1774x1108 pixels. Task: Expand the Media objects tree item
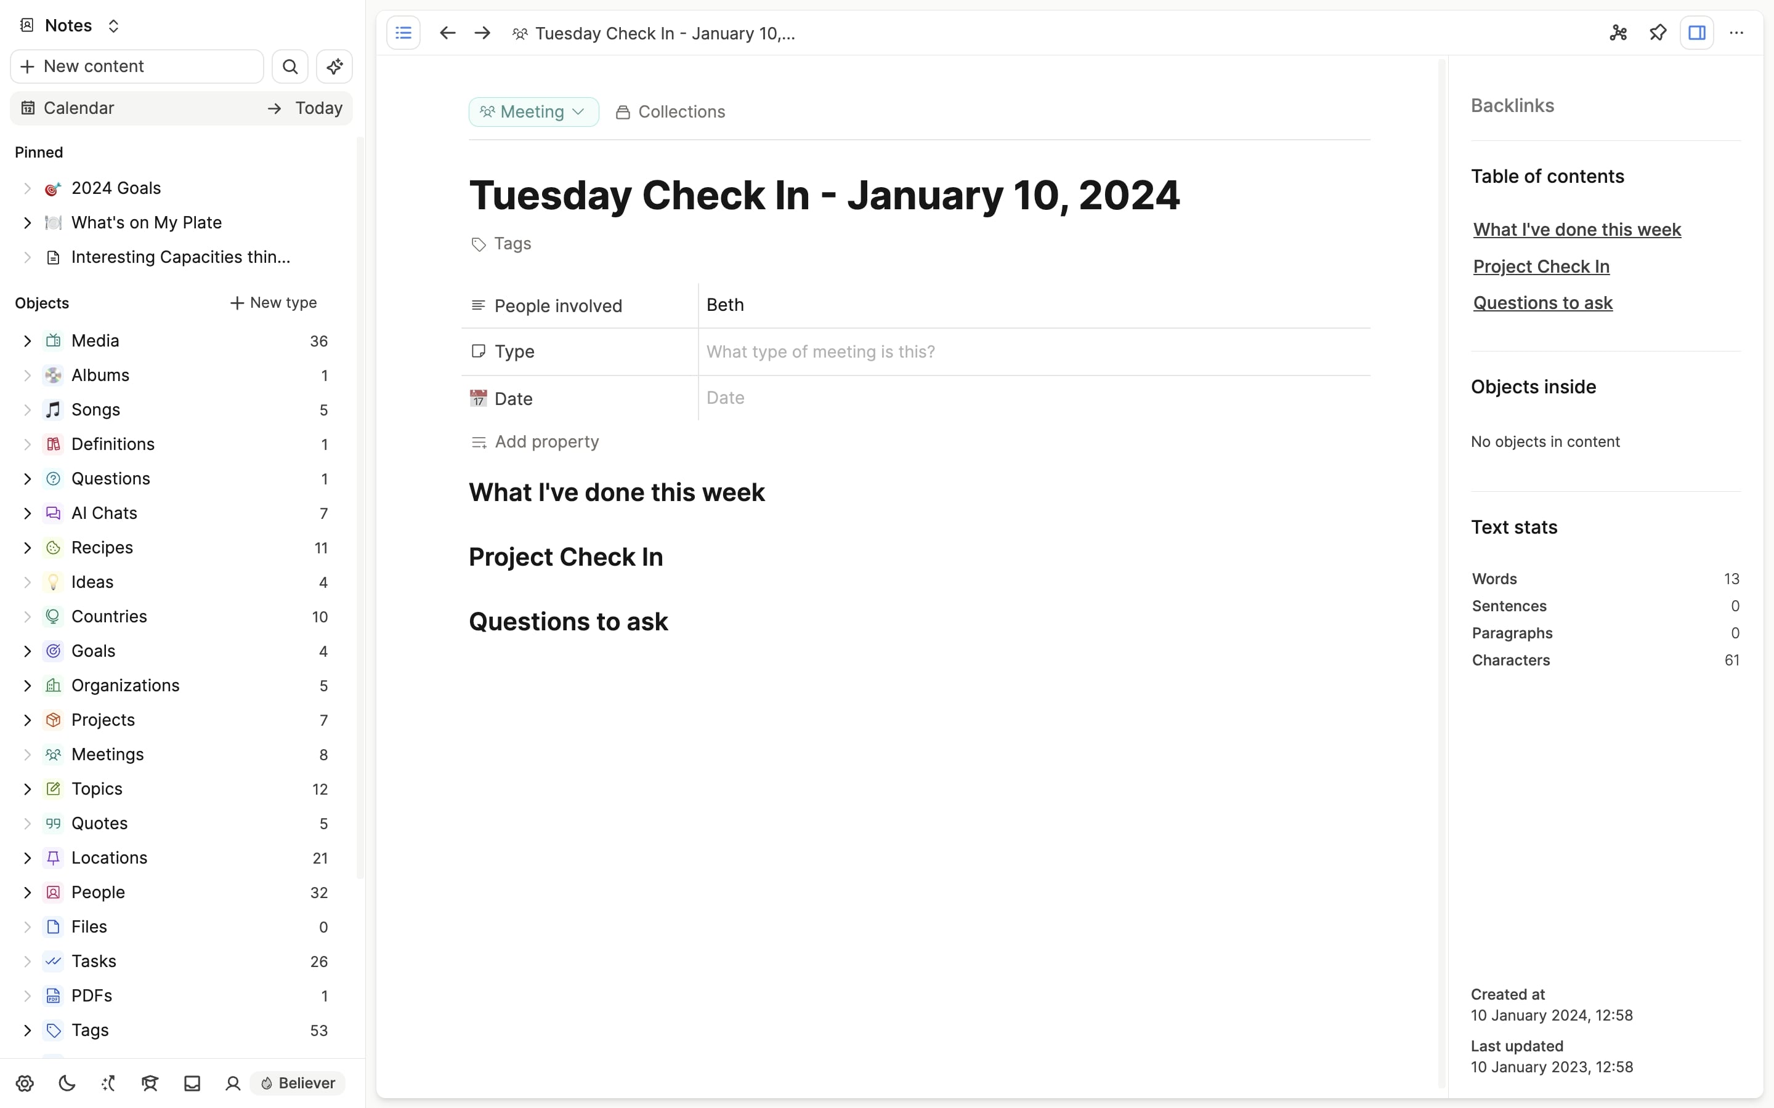tap(28, 341)
